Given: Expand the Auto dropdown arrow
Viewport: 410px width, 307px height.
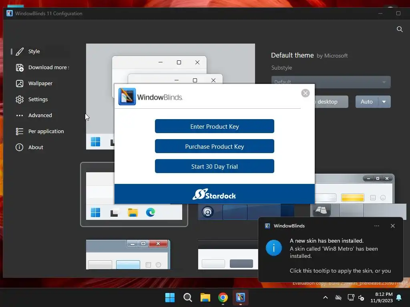Looking at the screenshot, I should click(384, 102).
